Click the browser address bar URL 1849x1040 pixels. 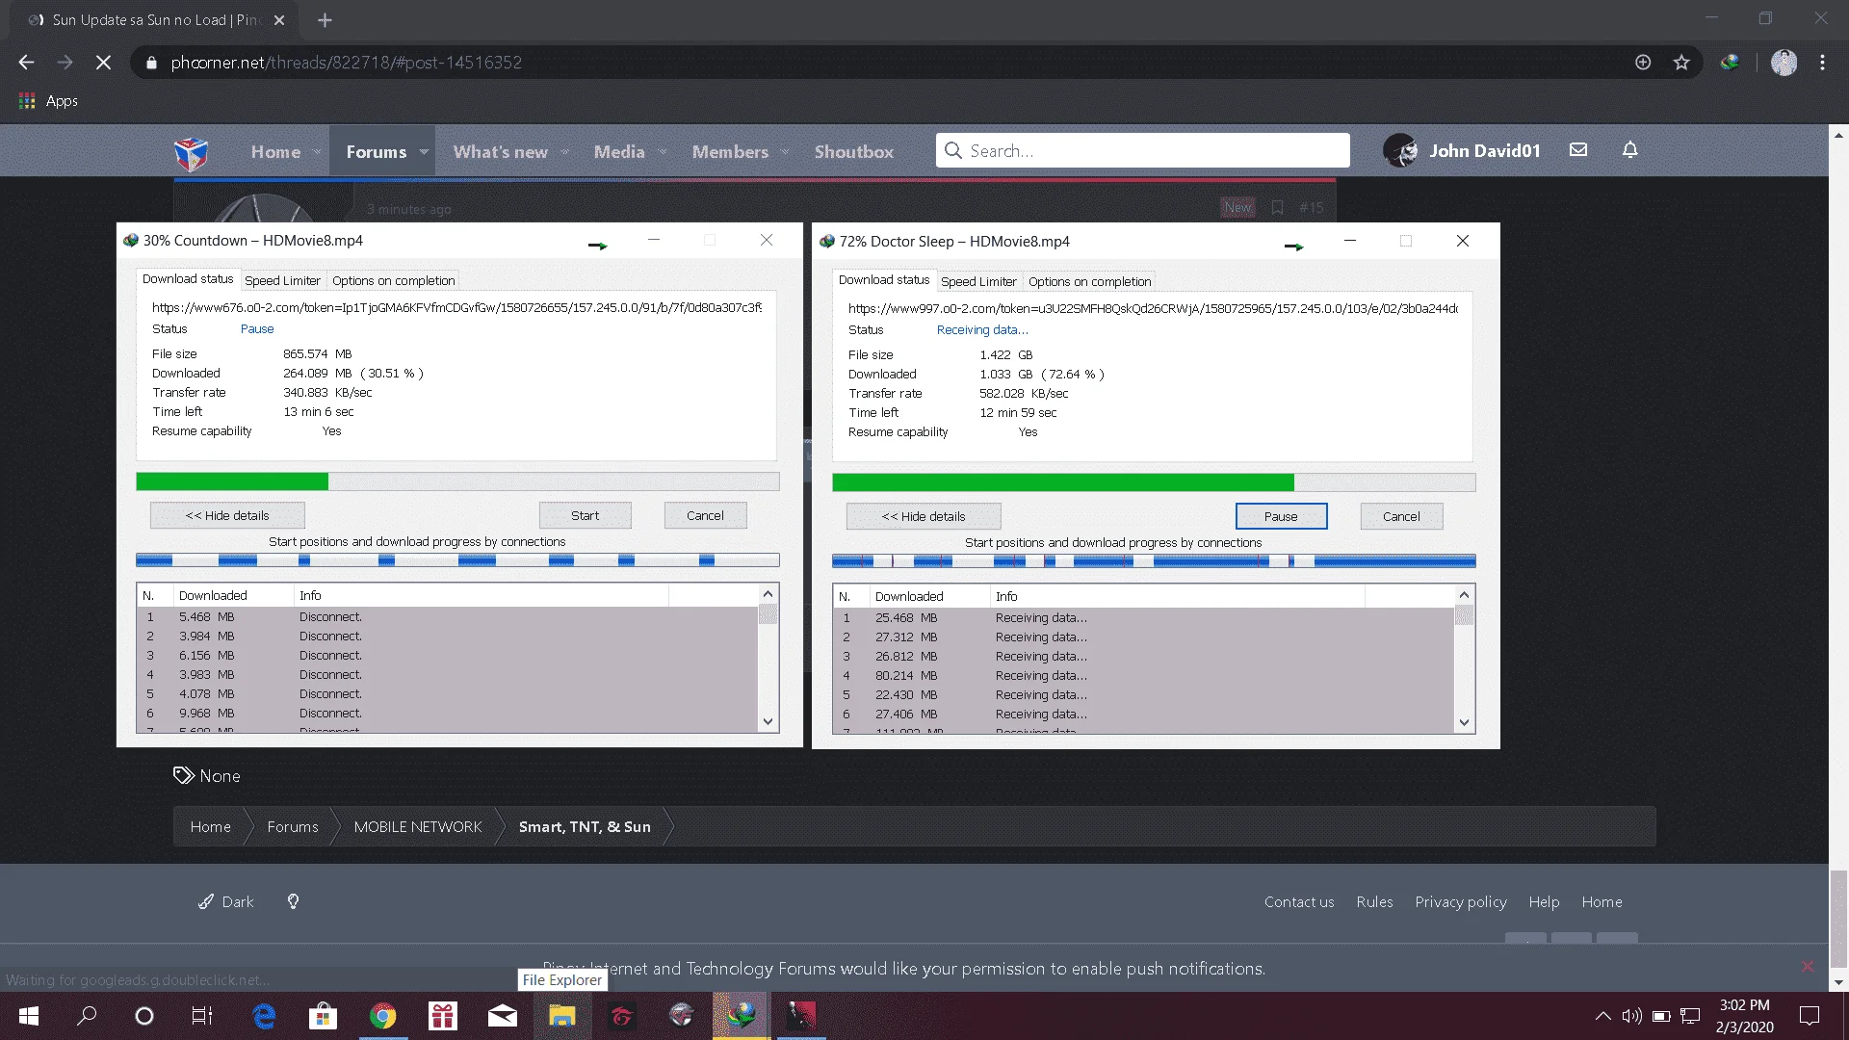coord(346,63)
